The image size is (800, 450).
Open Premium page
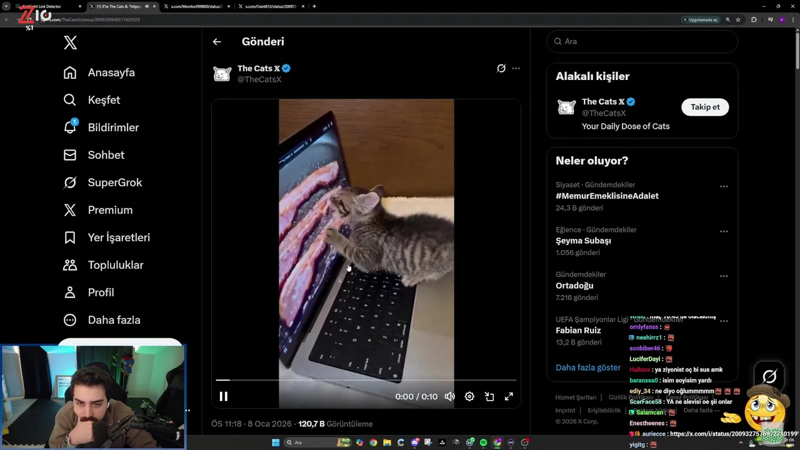tap(98, 210)
